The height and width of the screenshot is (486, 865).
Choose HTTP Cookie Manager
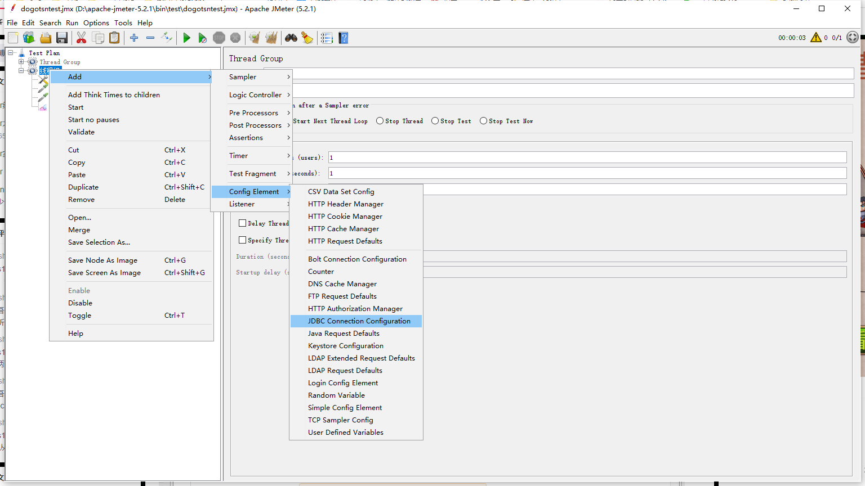tap(356, 217)
